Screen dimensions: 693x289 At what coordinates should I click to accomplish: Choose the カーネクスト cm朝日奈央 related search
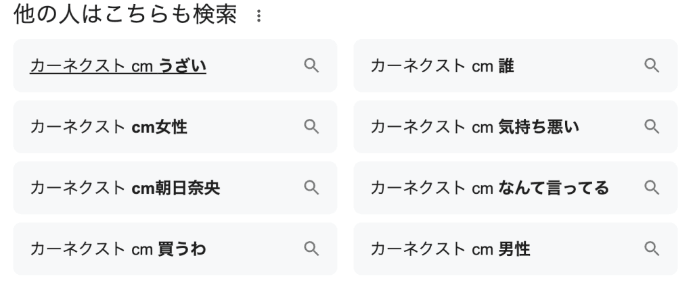click(125, 188)
